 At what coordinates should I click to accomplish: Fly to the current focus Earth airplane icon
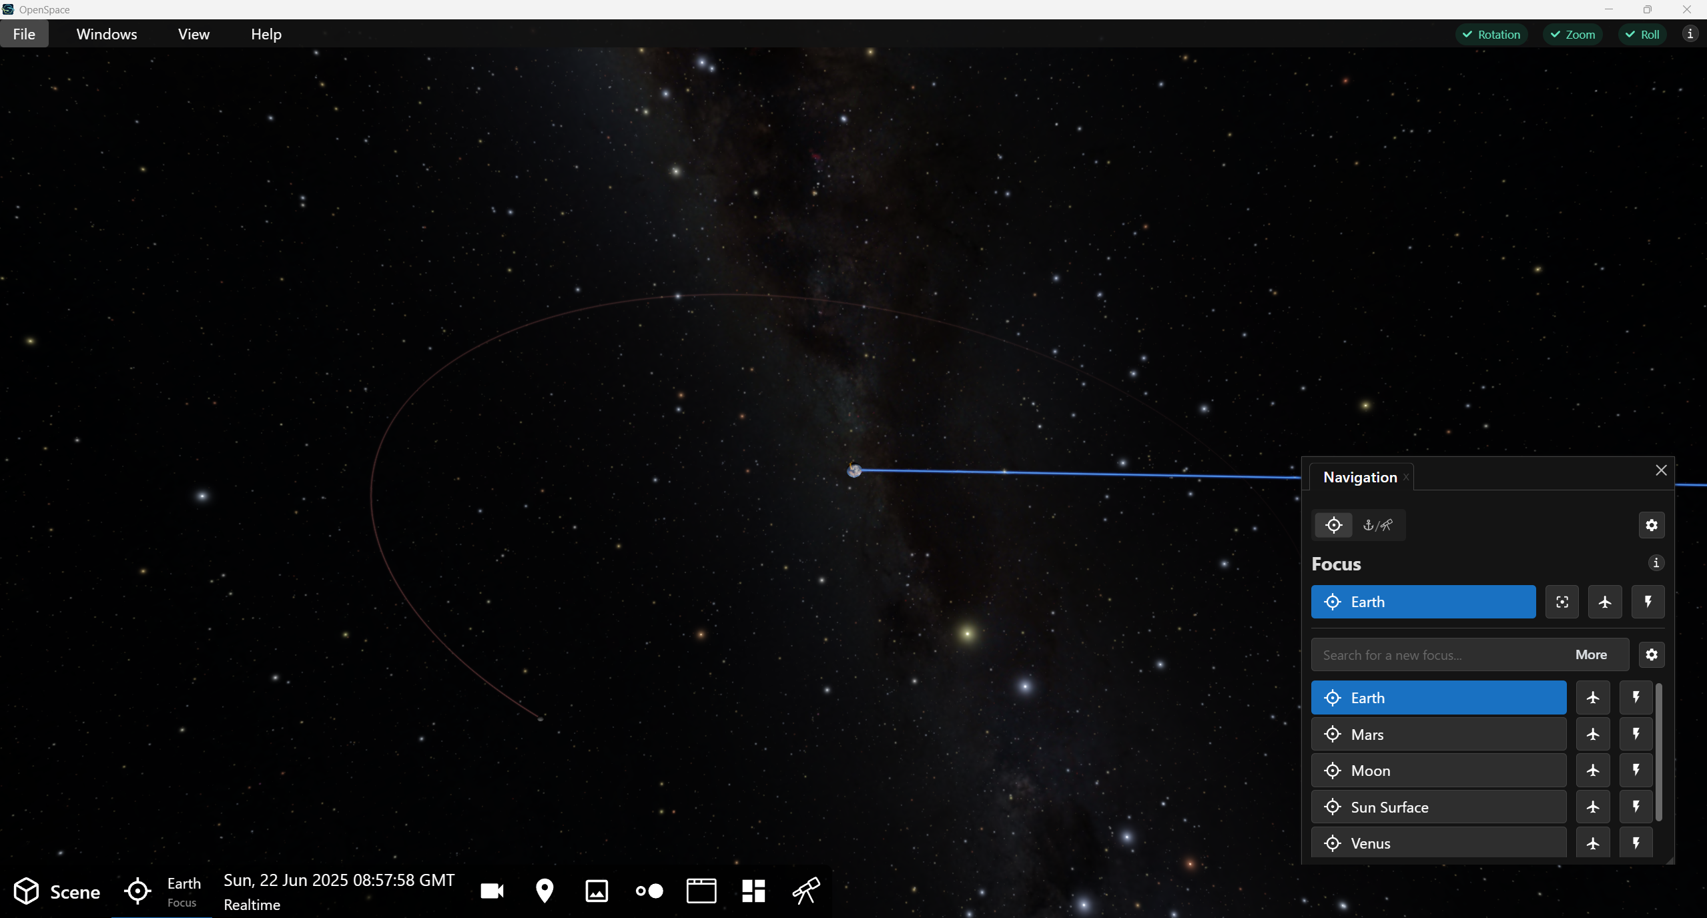pos(1605,602)
